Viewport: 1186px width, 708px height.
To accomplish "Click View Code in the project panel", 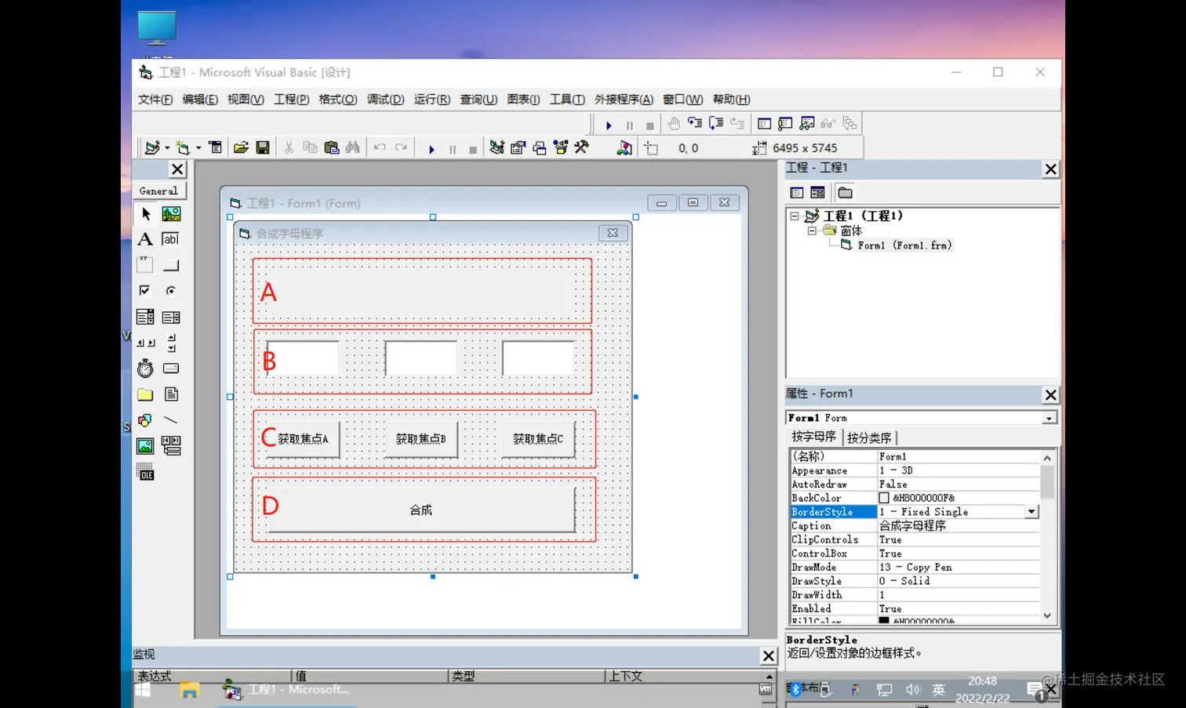I will click(797, 193).
